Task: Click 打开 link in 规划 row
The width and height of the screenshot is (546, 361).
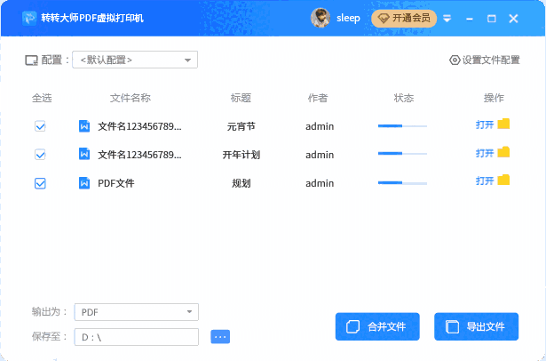Action: coord(485,180)
